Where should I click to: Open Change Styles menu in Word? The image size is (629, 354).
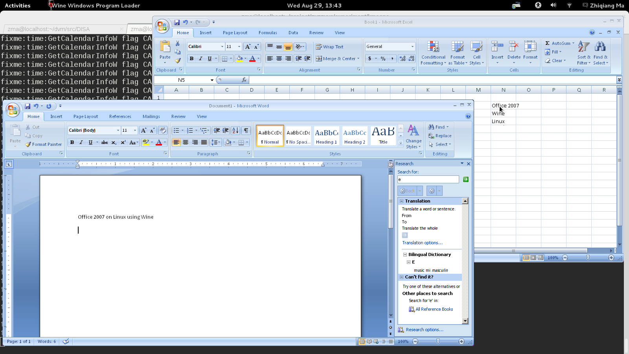(x=414, y=137)
